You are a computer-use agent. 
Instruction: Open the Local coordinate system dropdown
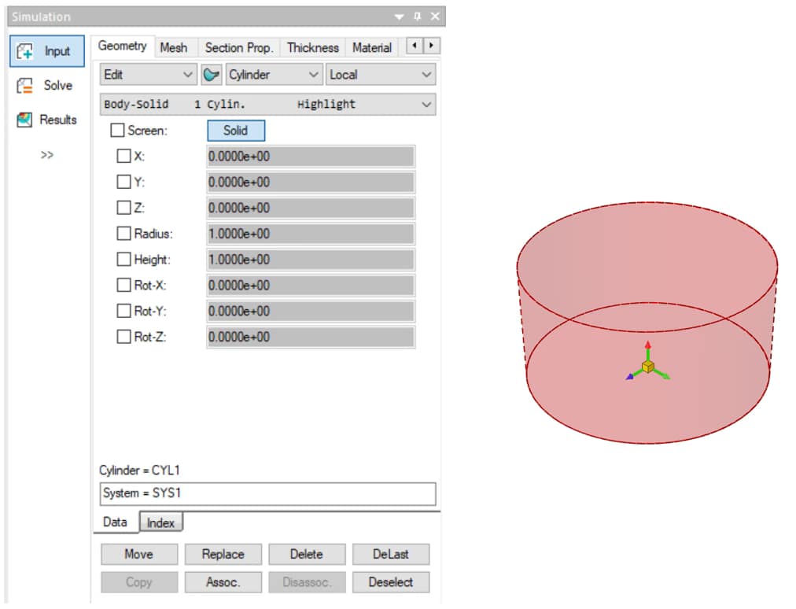coord(381,75)
